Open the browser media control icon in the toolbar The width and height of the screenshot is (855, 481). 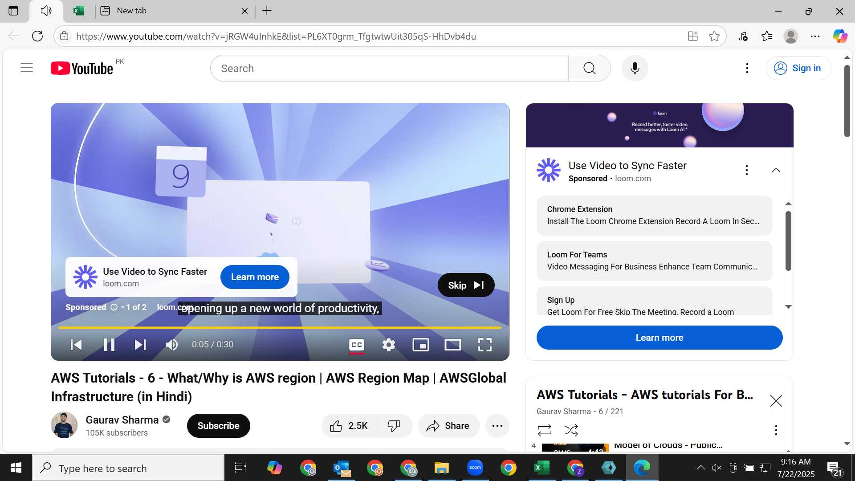[743, 36]
